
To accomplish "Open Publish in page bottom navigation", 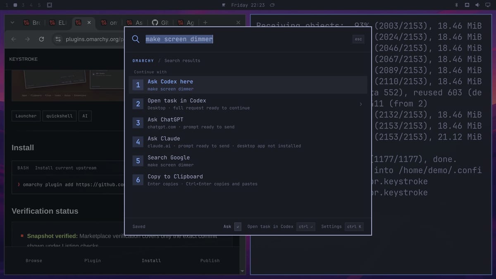I will tap(210, 260).
